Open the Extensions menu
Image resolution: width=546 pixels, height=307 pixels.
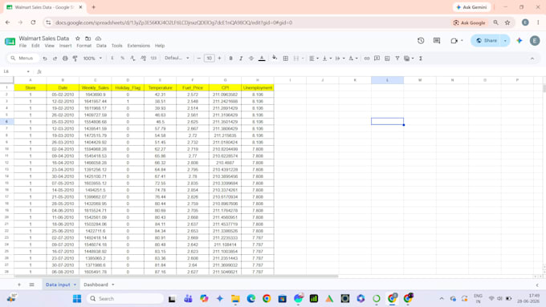(x=139, y=46)
